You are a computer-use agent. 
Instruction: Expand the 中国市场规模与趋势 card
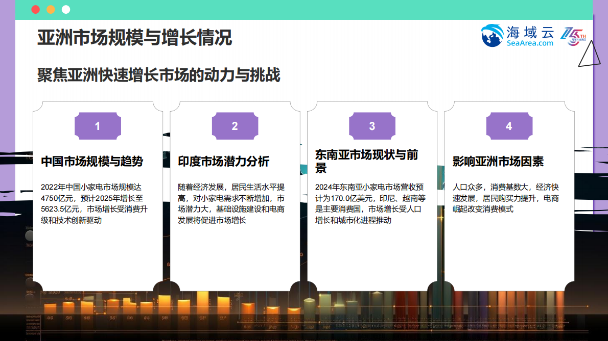tap(98, 199)
